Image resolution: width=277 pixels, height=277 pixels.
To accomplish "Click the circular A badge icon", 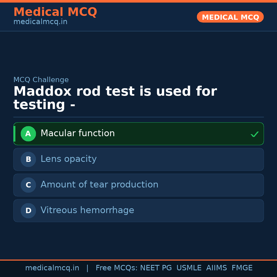I will point(28,134).
